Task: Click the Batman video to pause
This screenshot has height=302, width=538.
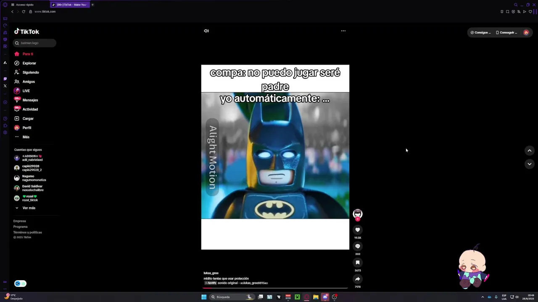Action: [x=275, y=157]
